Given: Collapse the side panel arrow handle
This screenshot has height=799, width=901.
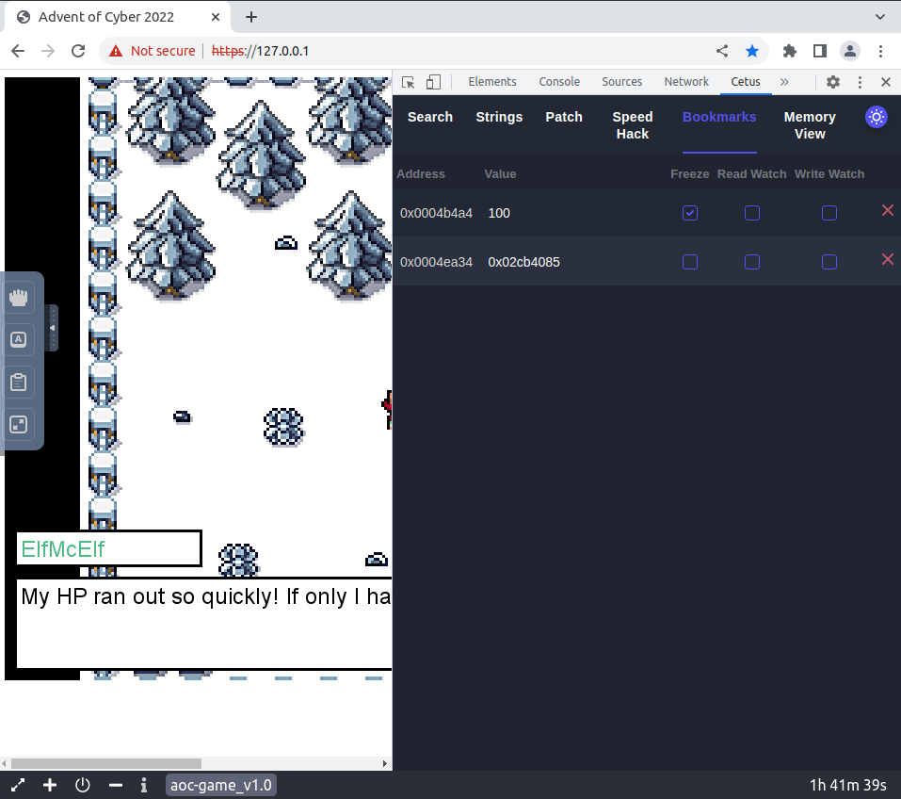Looking at the screenshot, I should tap(53, 328).
